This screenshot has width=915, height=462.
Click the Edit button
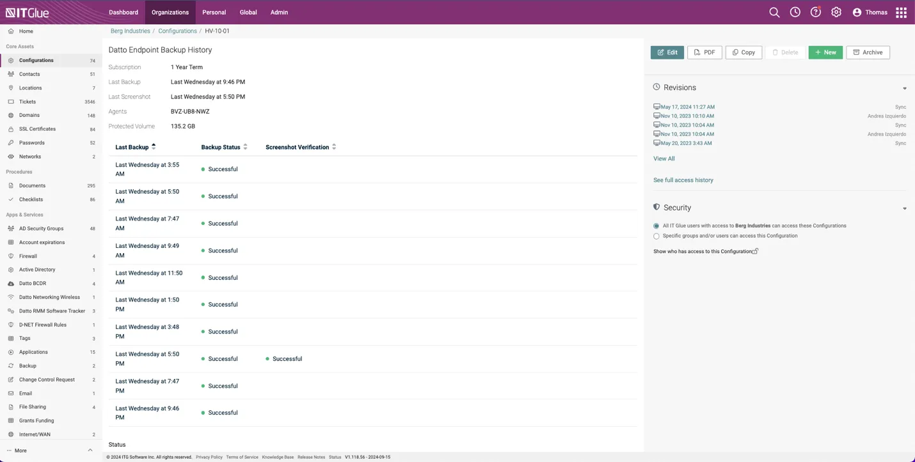tap(667, 52)
